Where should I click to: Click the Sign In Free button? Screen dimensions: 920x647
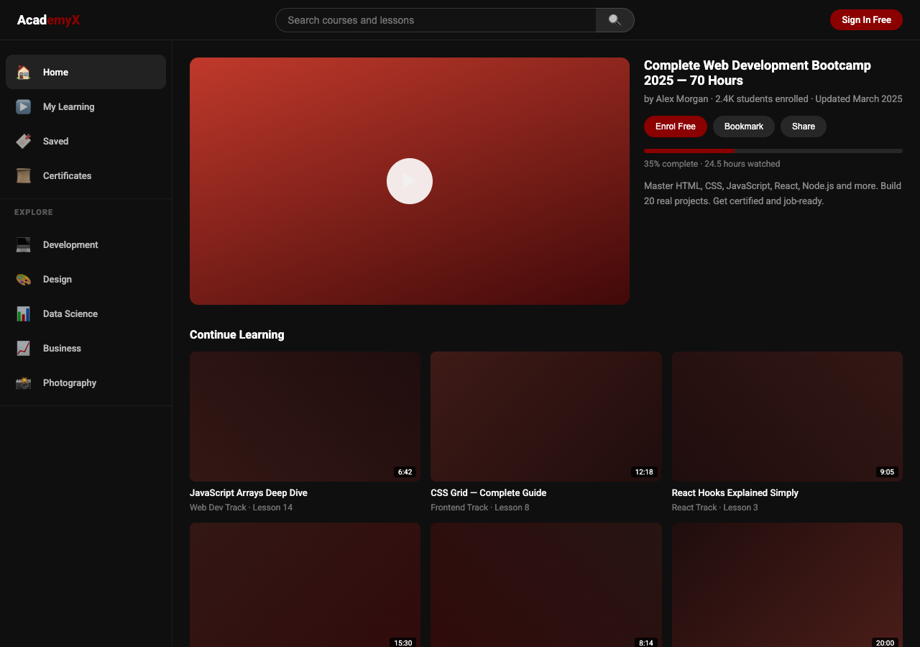865,20
